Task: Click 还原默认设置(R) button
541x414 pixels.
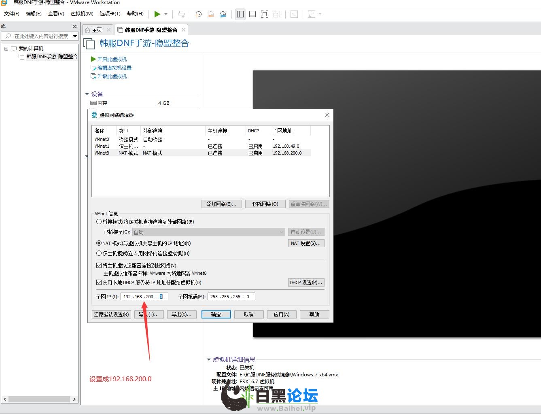Action: coord(111,314)
